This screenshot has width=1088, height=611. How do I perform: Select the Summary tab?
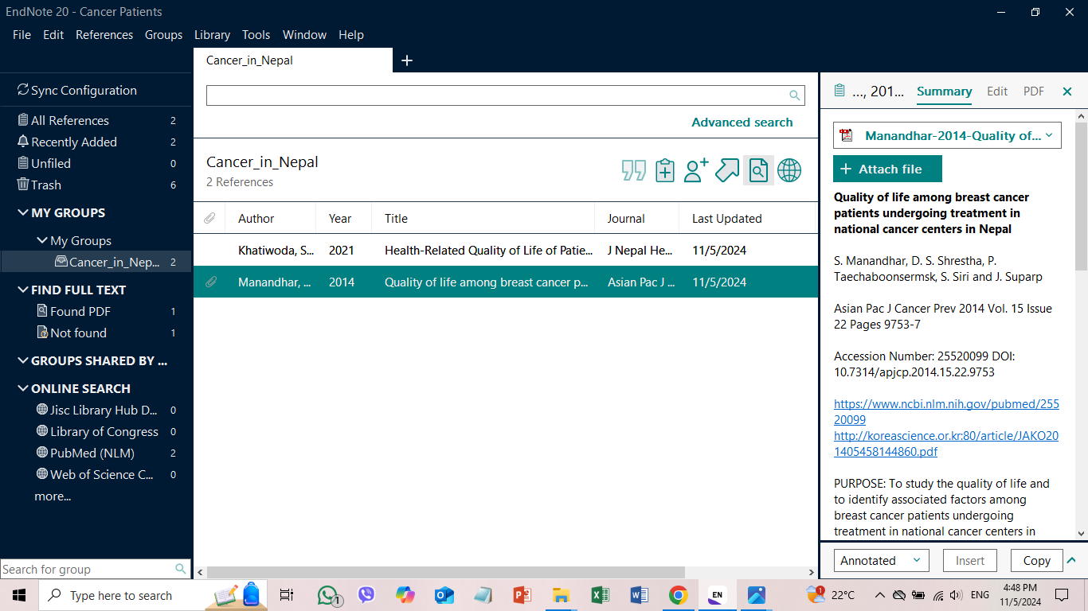944,91
